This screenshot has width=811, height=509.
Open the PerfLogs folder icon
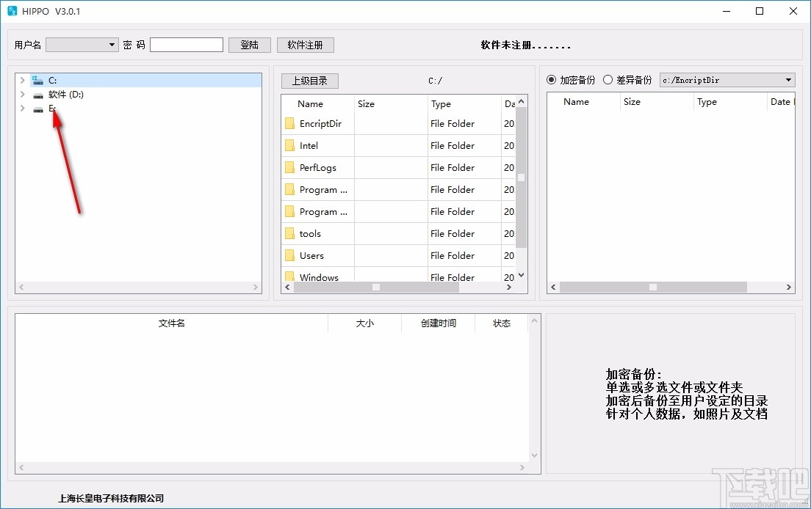pos(289,167)
